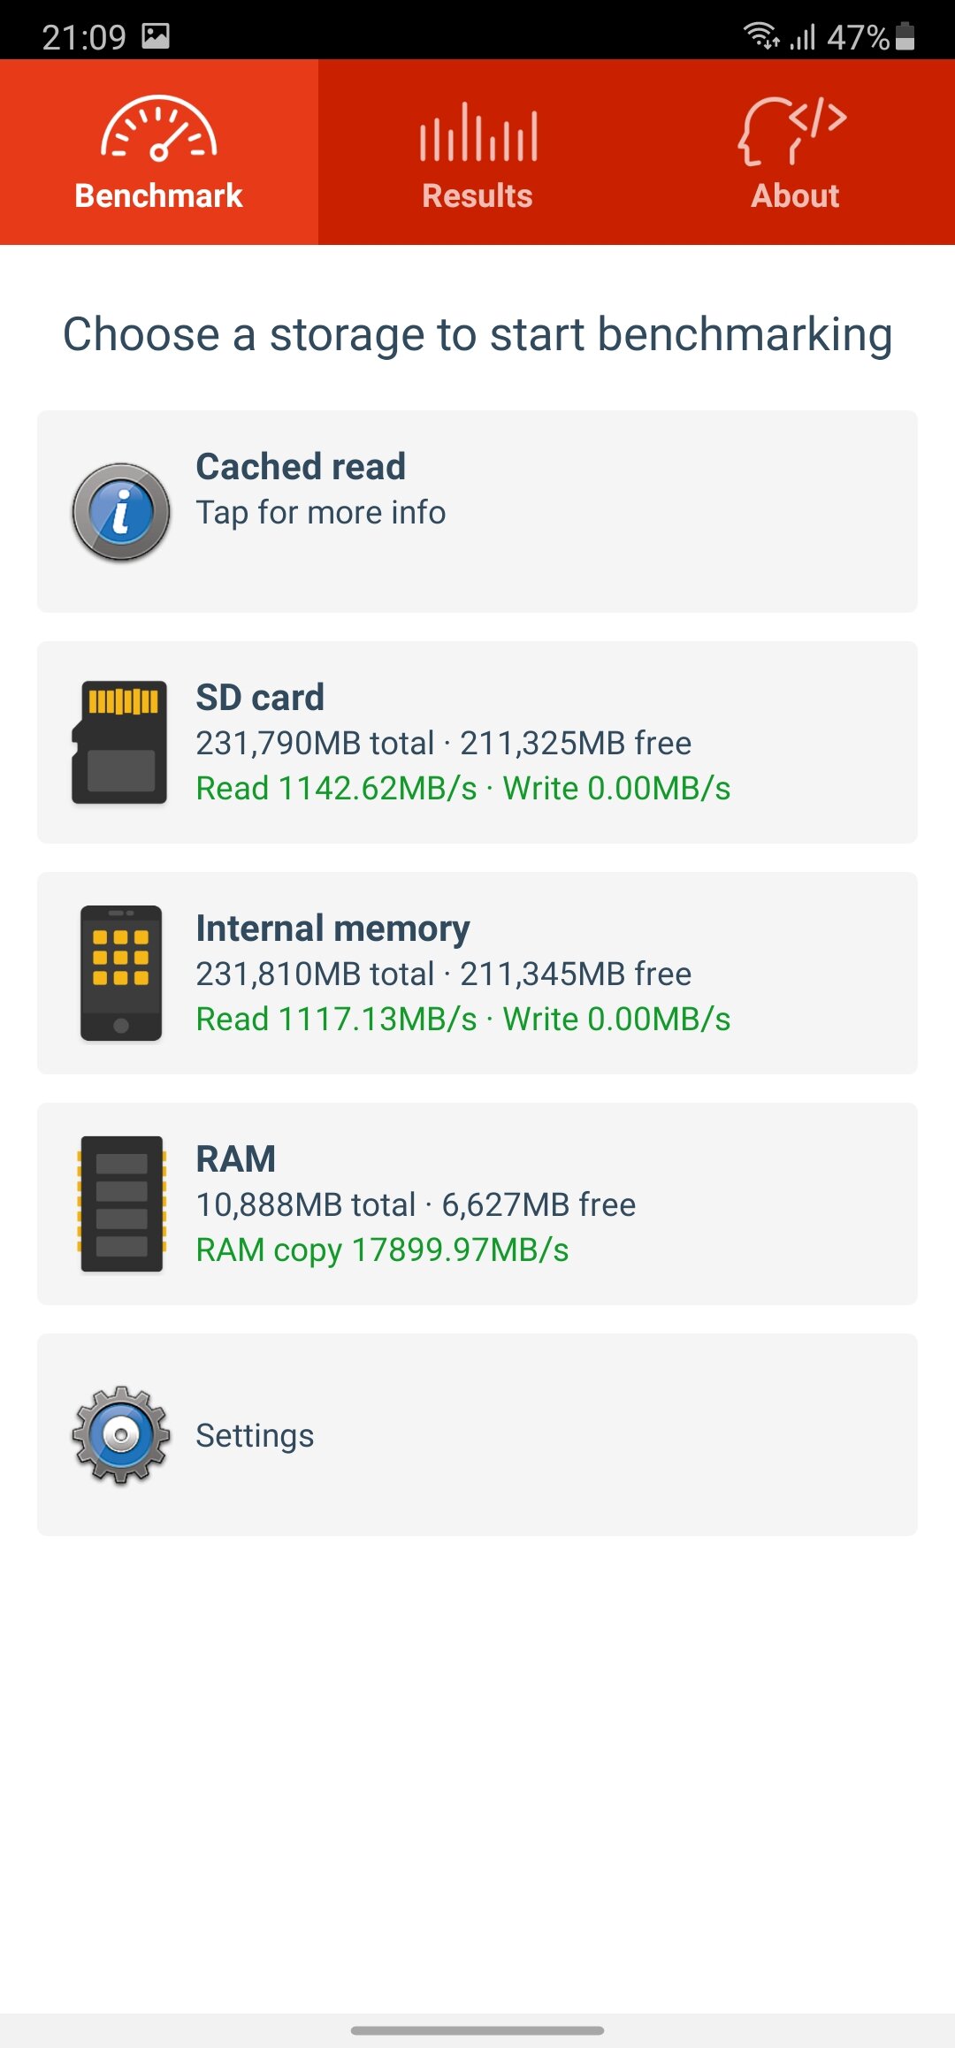Select the Benchmark tab label
This screenshot has height=2048, width=955.
pos(159,195)
